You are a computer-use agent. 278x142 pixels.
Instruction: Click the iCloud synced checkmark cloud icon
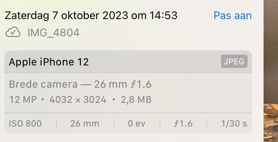13,32
